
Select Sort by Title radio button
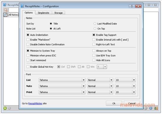51,24
